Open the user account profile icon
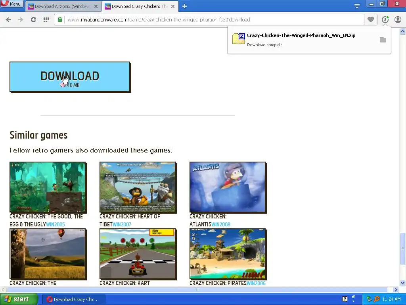Image resolution: width=406 pixels, height=305 pixels. [x=398, y=19]
